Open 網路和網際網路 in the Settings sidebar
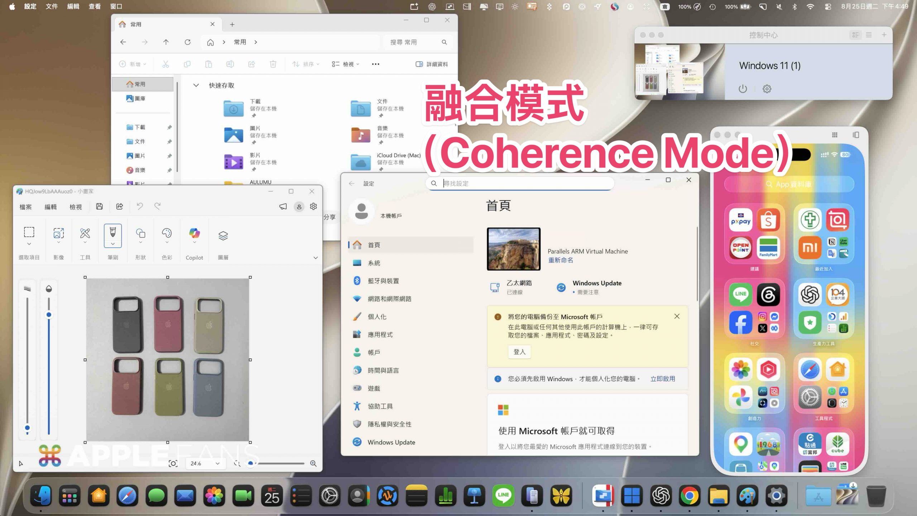 pyautogui.click(x=411, y=298)
